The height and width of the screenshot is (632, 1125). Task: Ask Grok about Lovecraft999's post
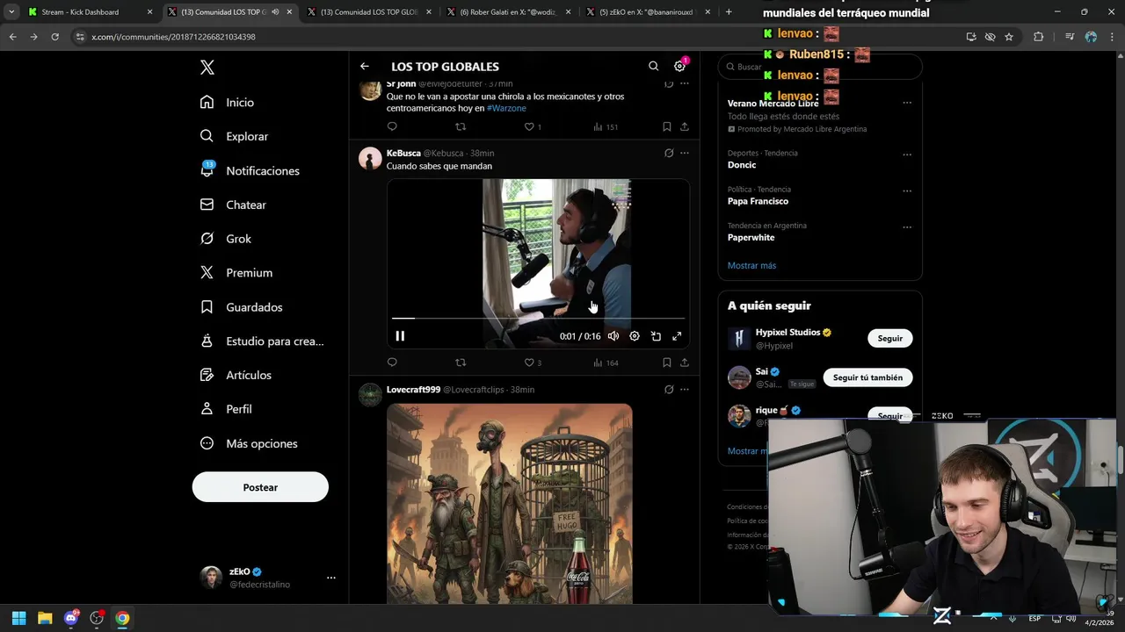click(669, 389)
